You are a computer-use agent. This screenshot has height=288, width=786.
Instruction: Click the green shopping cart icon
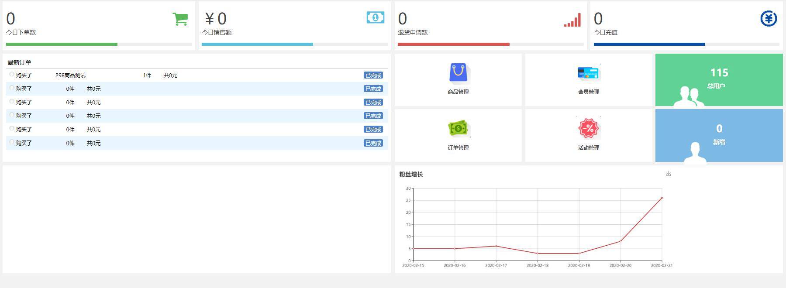tap(180, 19)
